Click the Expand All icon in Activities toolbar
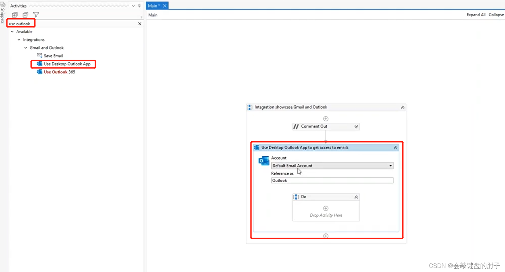 coord(14,14)
